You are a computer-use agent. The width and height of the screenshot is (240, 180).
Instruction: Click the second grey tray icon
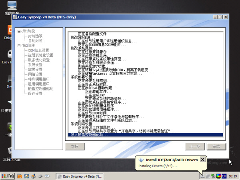(x=208, y=176)
